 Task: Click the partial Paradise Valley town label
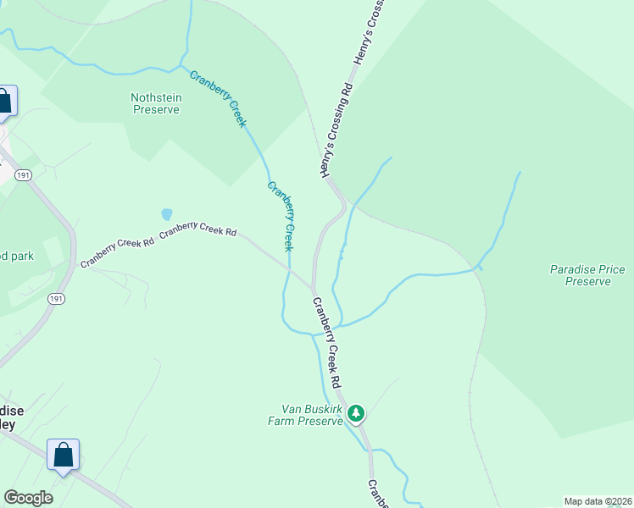click(14, 417)
